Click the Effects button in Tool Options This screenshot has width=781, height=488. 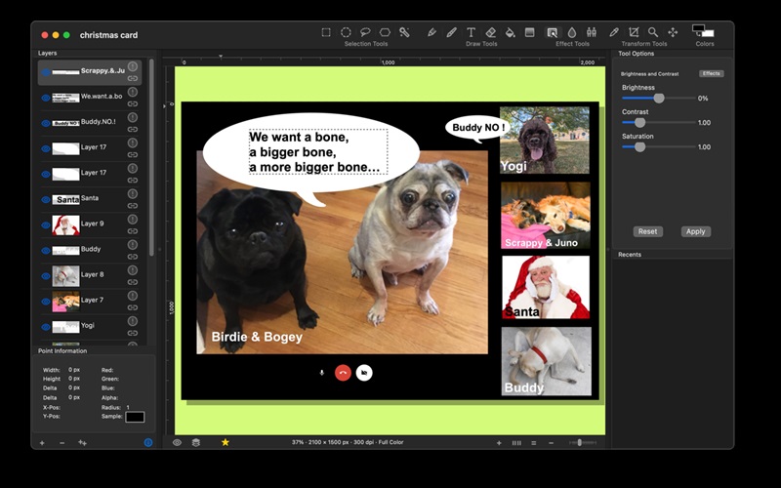pos(712,73)
